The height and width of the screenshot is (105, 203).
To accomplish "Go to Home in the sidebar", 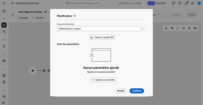I will (x=4, y=11).
